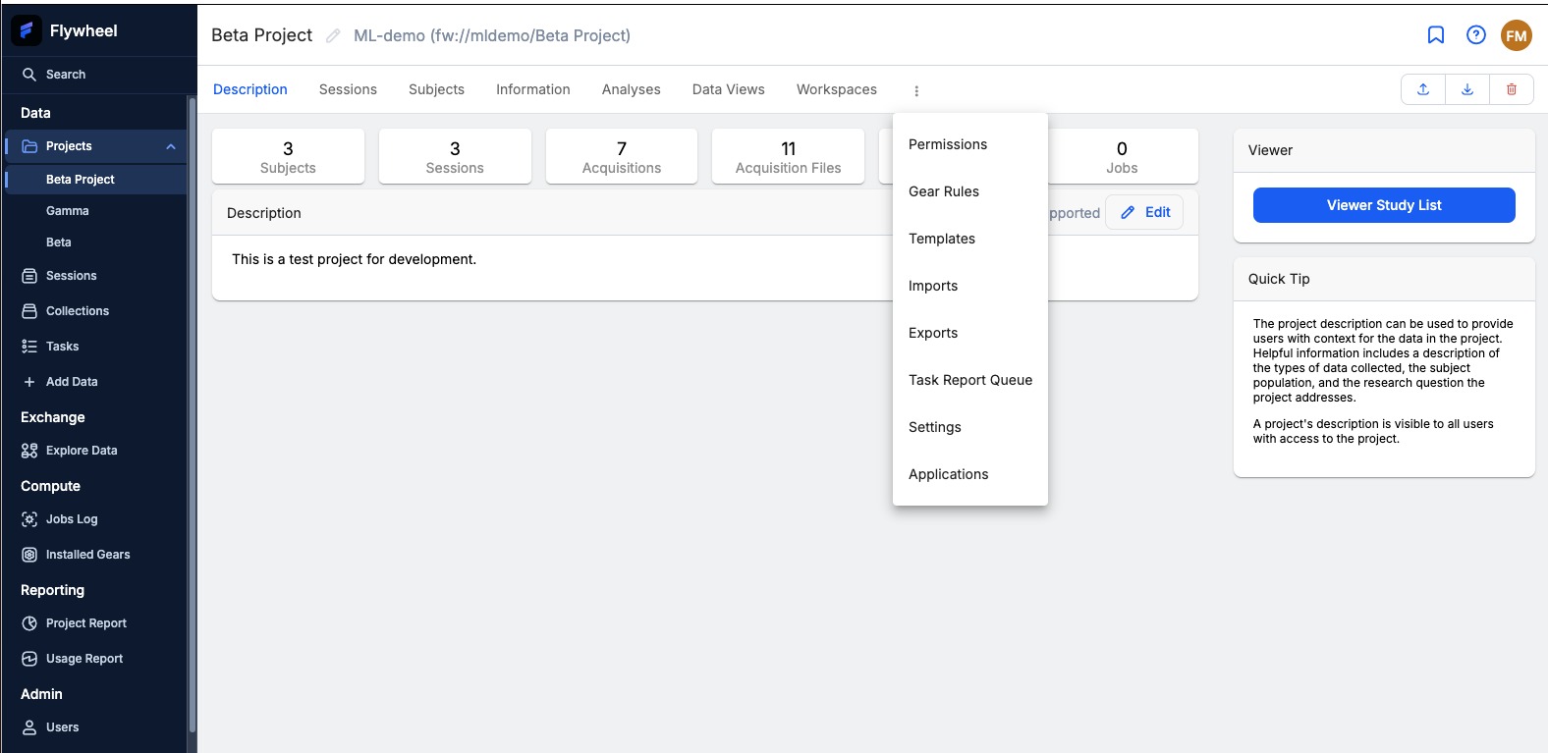Click the Edit description button
This screenshot has width=1548, height=753.
[x=1144, y=212]
